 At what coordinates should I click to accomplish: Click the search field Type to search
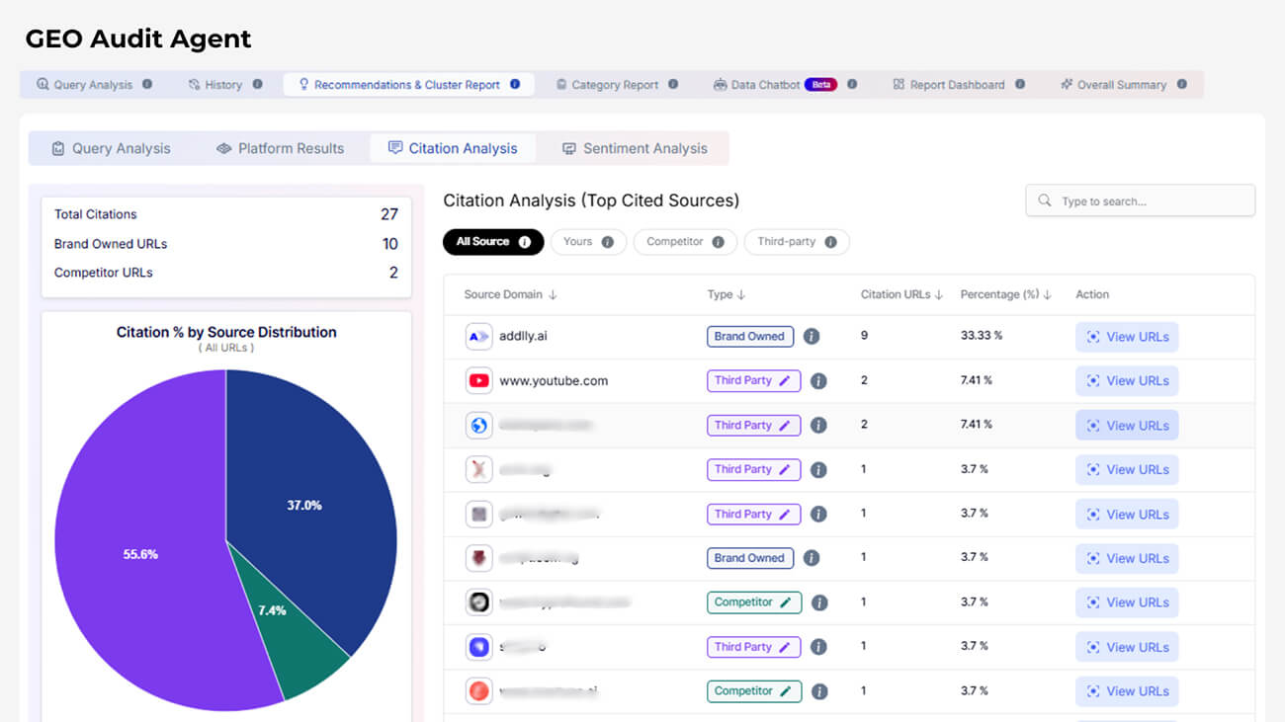coord(1141,201)
